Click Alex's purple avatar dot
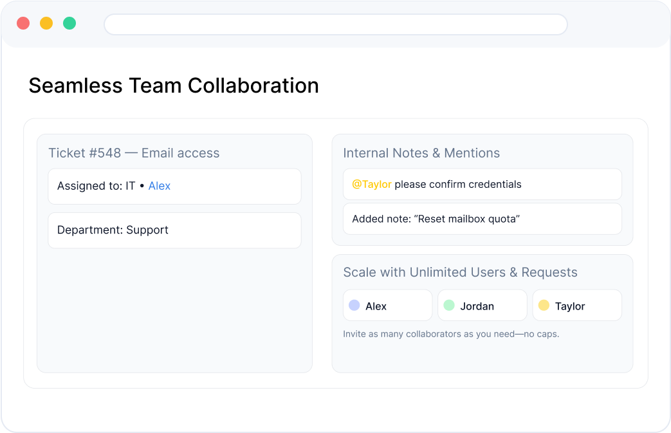The height and width of the screenshot is (433, 671). click(354, 305)
